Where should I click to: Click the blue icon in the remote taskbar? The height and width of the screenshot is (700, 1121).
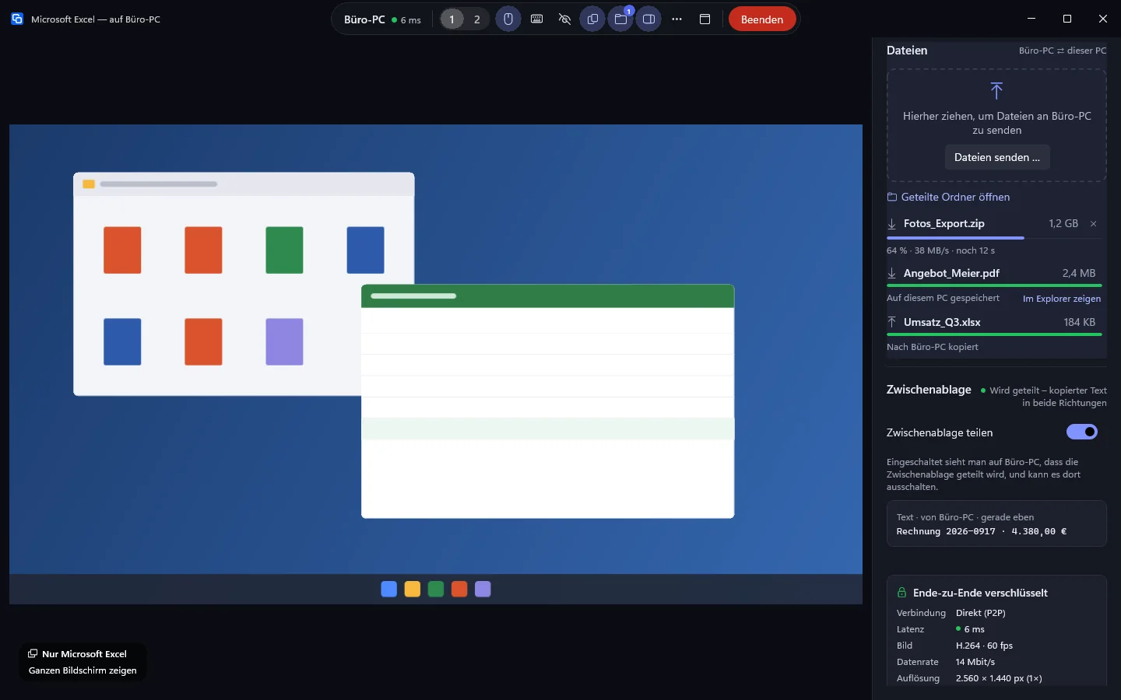[x=389, y=589]
